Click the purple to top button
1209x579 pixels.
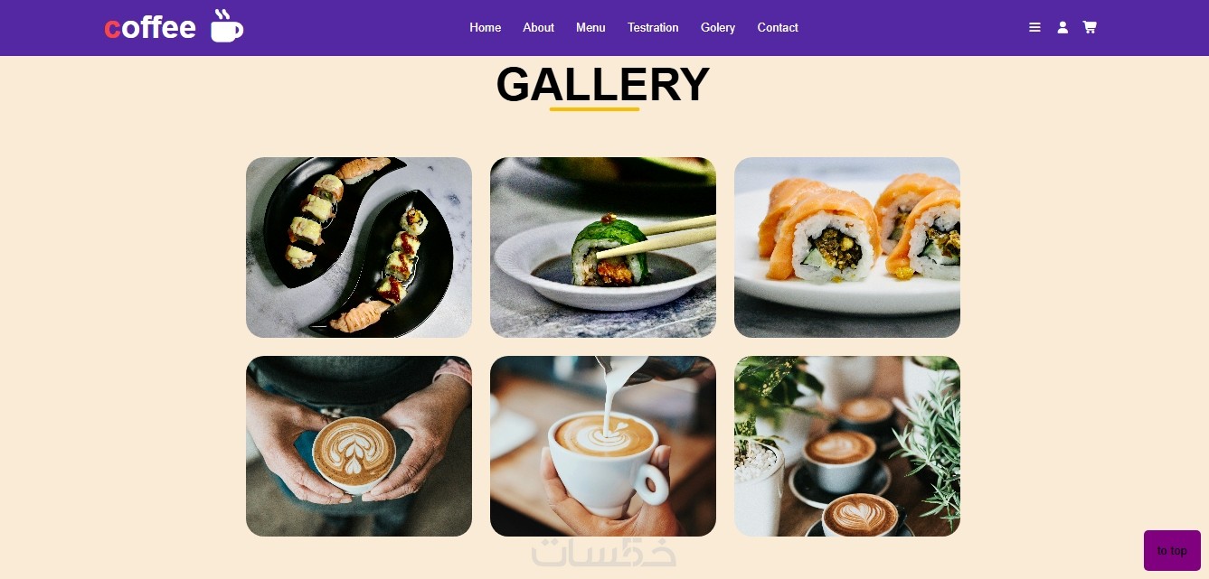click(x=1172, y=550)
